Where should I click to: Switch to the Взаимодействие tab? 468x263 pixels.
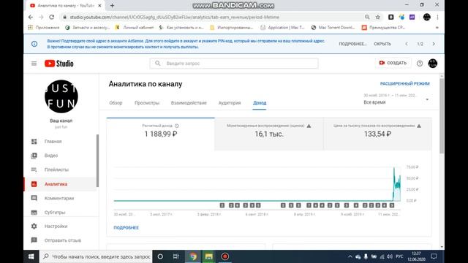[189, 103]
